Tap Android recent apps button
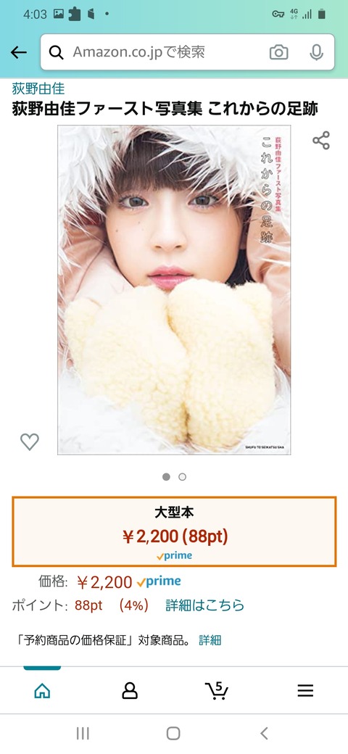This screenshot has height=754, width=348. coord(83,733)
